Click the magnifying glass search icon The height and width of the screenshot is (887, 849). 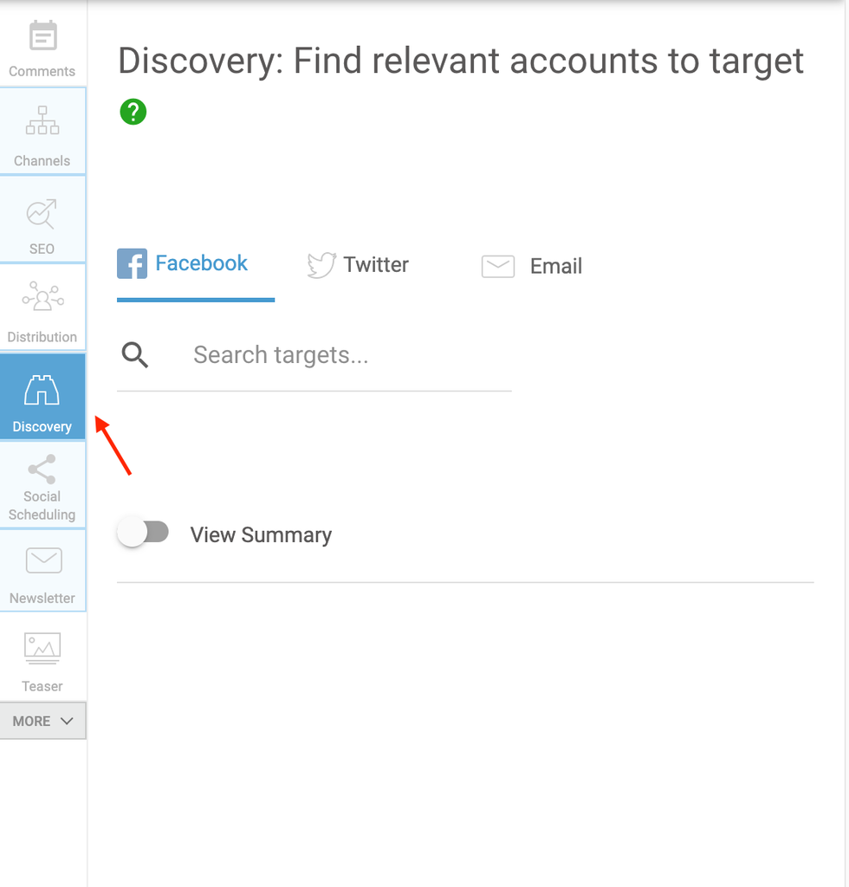pyautogui.click(x=135, y=355)
